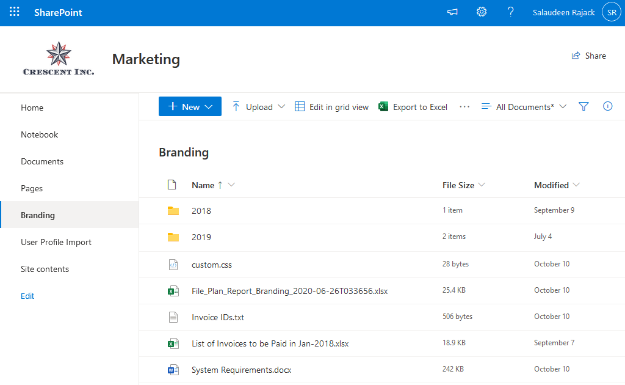625x385 pixels.
Task: Open the filter pane icon
Action: [583, 106]
